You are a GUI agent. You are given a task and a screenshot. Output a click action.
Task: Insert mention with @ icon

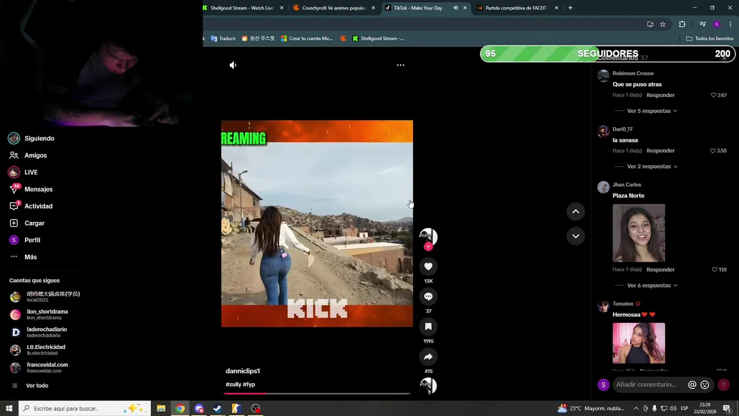pos(692,385)
